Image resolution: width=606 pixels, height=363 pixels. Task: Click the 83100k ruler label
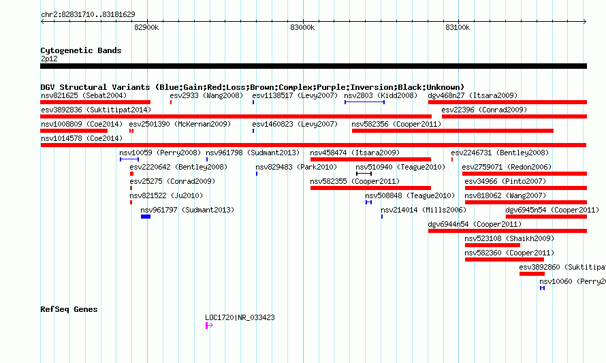click(458, 27)
